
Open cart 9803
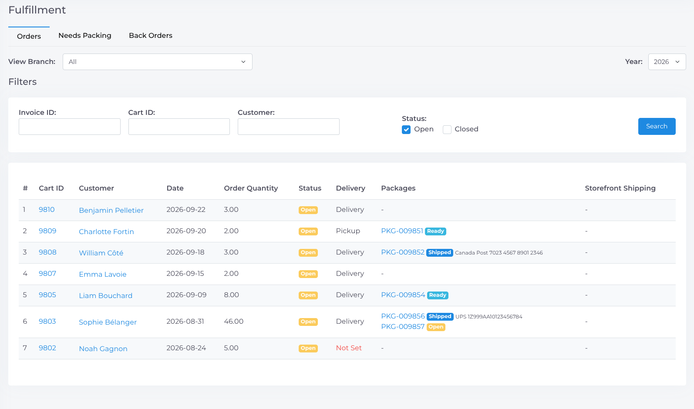tap(47, 322)
